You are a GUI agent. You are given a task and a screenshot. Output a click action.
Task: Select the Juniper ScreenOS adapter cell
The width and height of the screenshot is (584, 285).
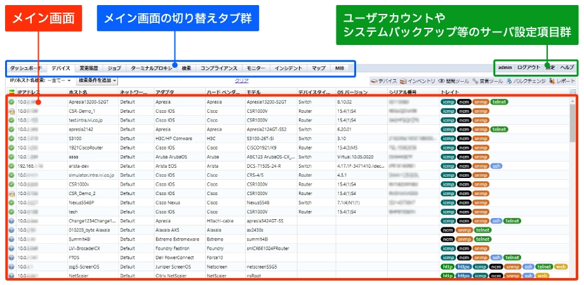tap(179, 267)
